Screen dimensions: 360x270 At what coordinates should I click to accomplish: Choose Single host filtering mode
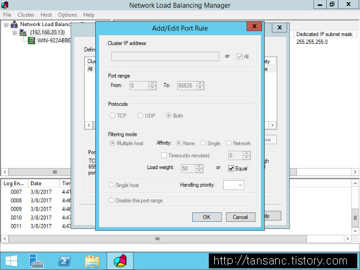111,185
